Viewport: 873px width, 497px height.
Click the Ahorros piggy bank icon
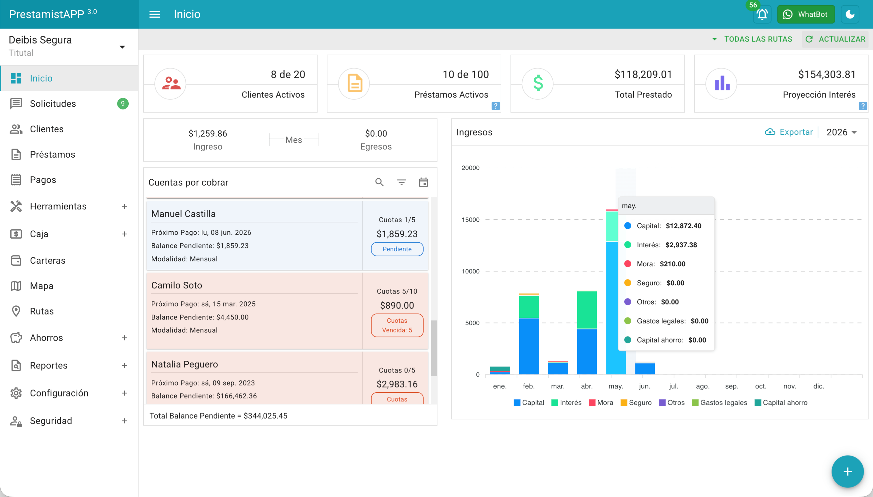16,338
